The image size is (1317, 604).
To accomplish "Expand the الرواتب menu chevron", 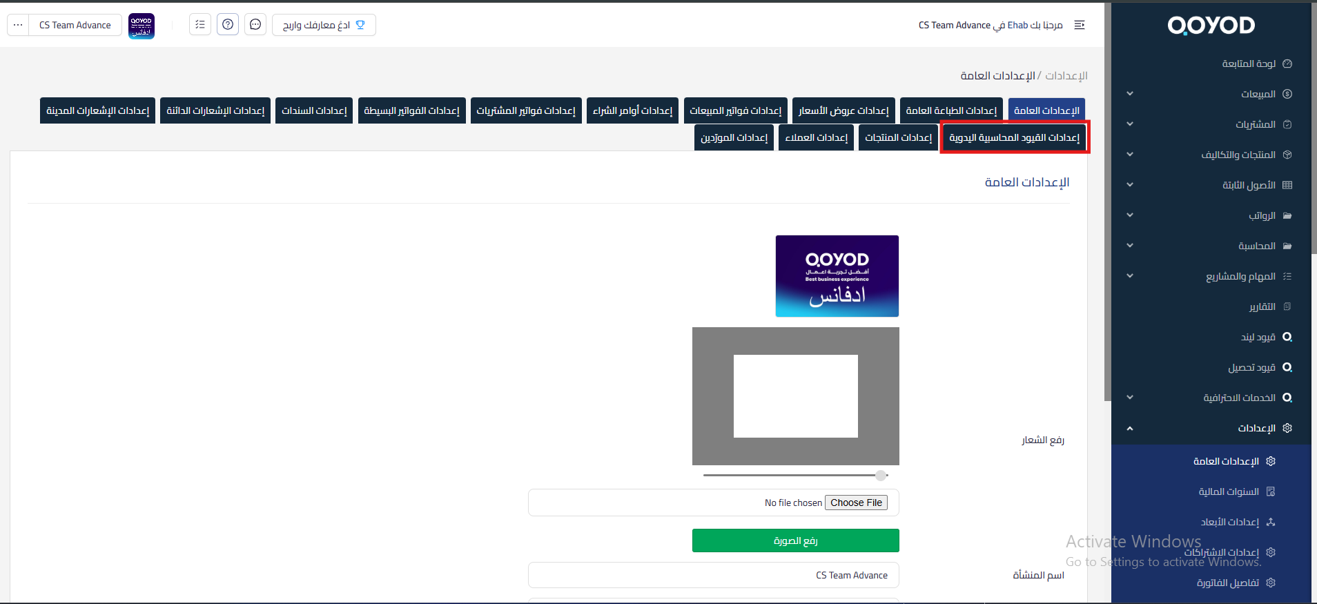I will [1130, 215].
